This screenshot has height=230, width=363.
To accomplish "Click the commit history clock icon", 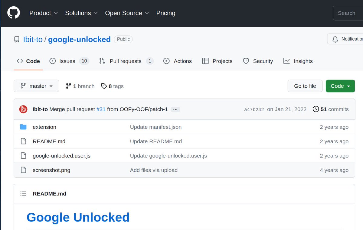I will pos(316,109).
